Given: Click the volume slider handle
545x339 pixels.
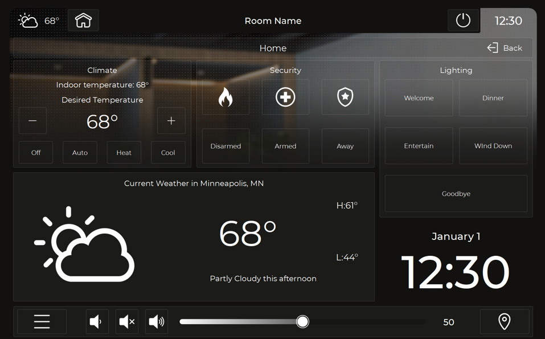Looking at the screenshot, I should point(302,321).
